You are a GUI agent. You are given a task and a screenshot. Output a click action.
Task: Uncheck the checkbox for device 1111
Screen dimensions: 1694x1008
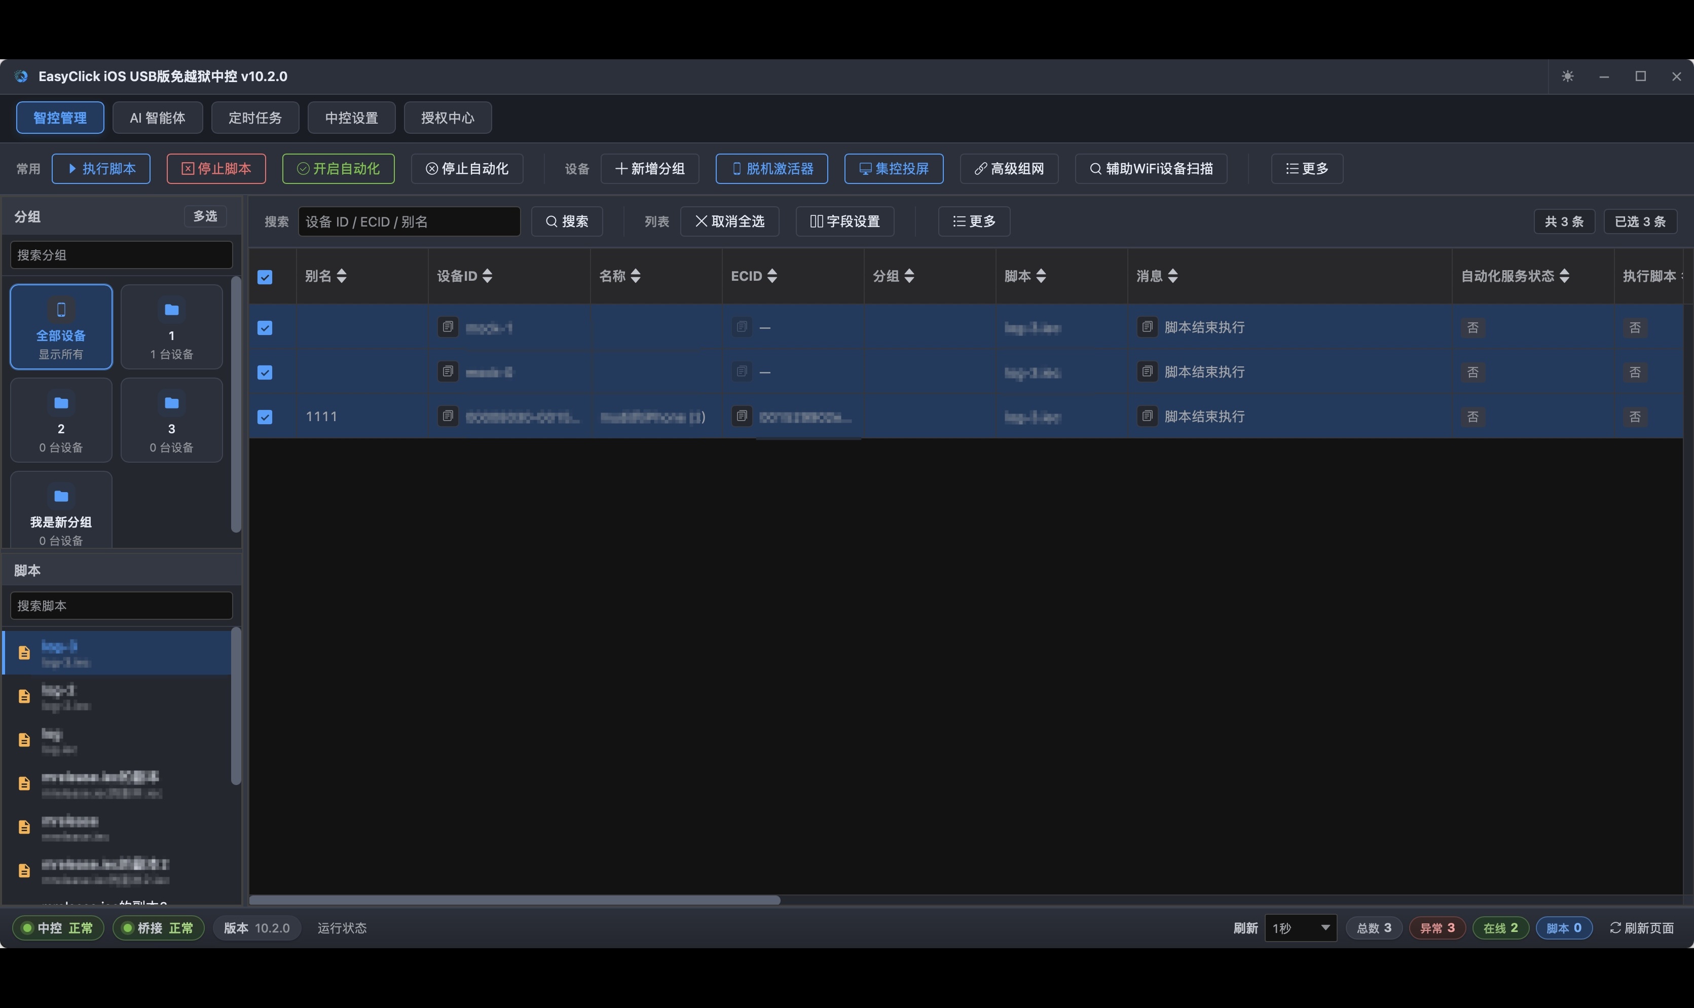(265, 417)
